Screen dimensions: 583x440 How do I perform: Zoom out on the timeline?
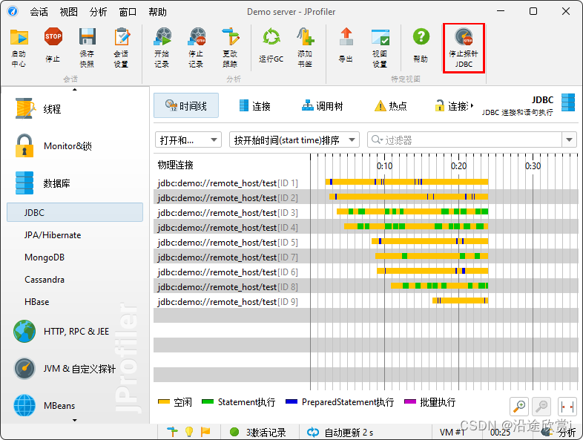tap(541, 406)
